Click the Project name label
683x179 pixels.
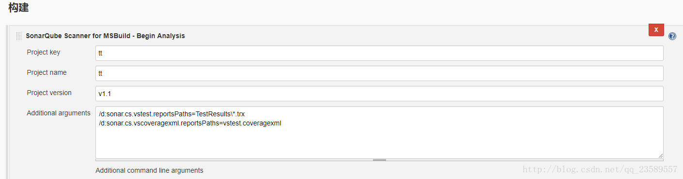coord(47,72)
